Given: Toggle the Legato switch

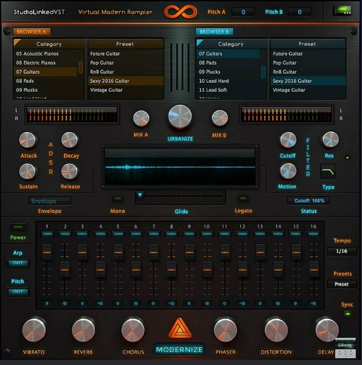Looking at the screenshot, I should [244, 198].
